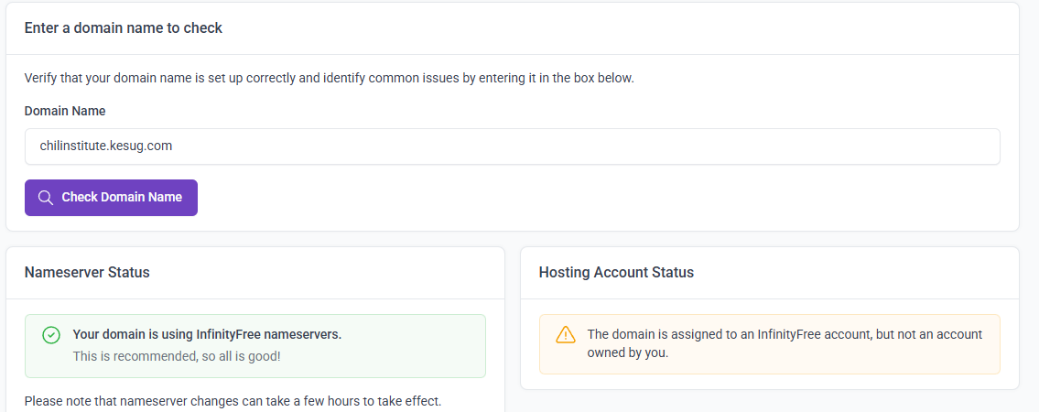This screenshot has width=1039, height=412.
Task: Click the 'Domain Name' field label
Action: point(65,111)
